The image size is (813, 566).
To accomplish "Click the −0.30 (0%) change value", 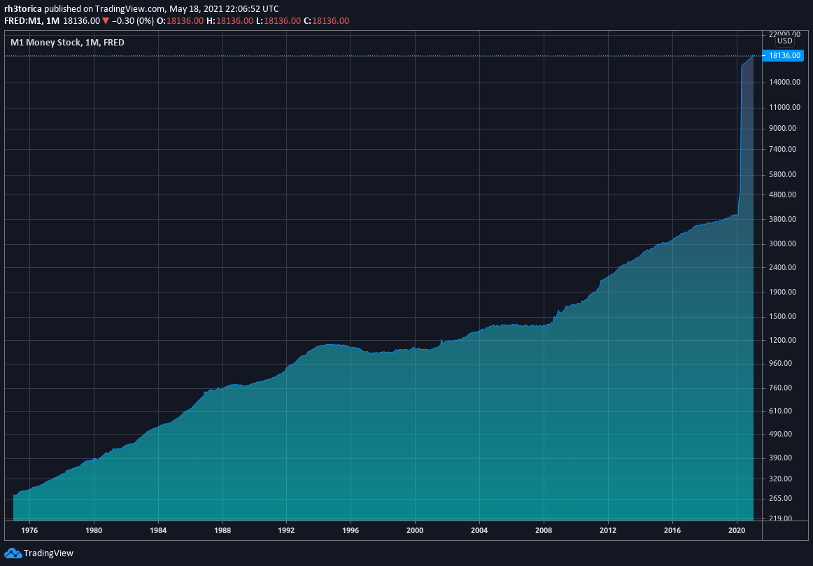I will click(133, 21).
